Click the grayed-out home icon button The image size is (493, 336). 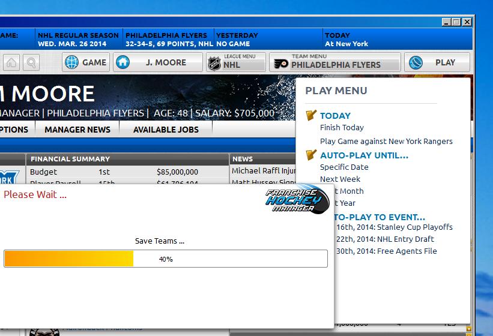pos(11,62)
